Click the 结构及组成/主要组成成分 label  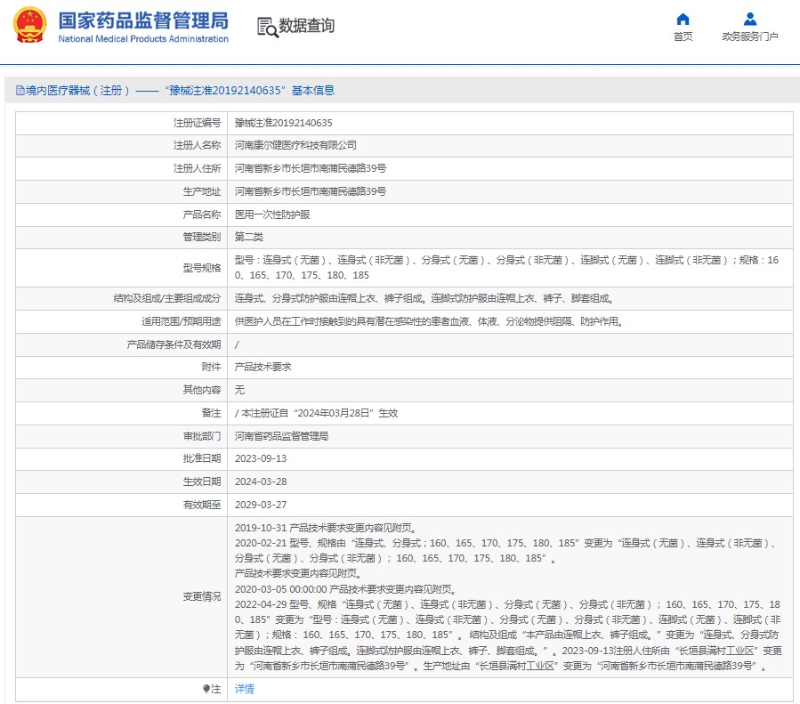tap(166, 298)
